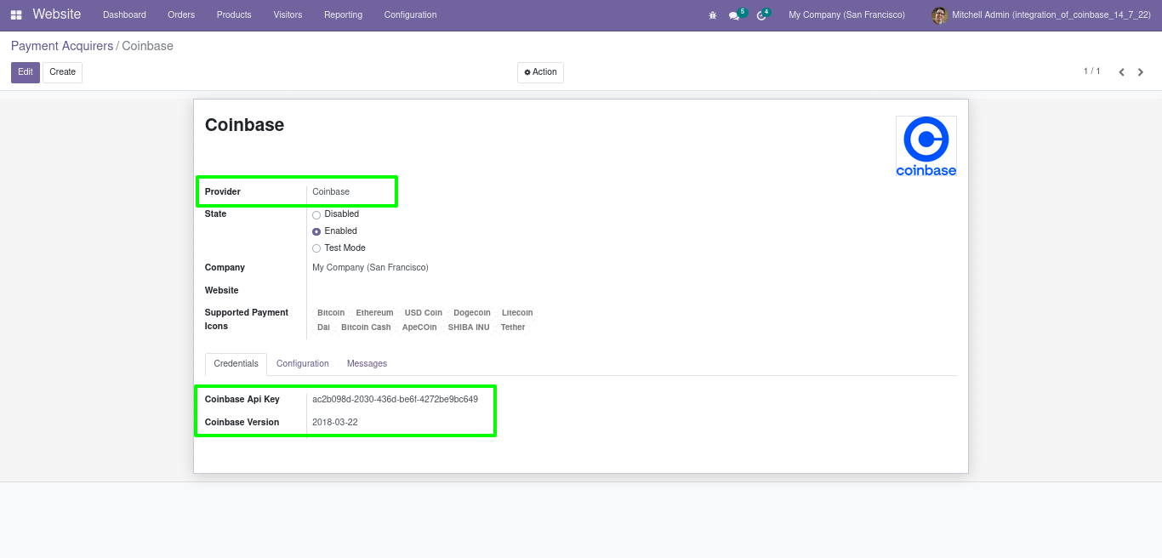This screenshot has width=1162, height=558.
Task: Click the Bitcoin Cash tag
Action: coord(366,327)
